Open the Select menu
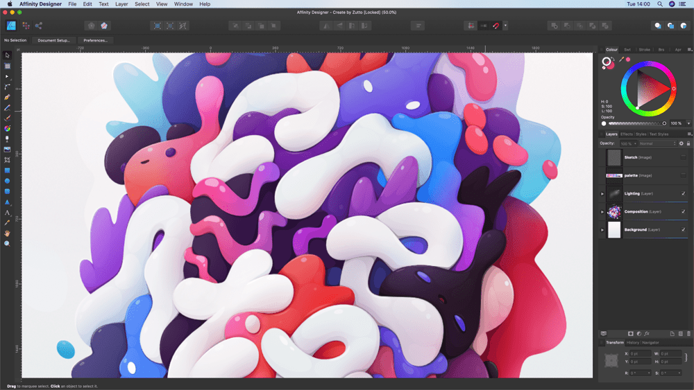Viewport: 694px width, 390px height. tap(142, 4)
